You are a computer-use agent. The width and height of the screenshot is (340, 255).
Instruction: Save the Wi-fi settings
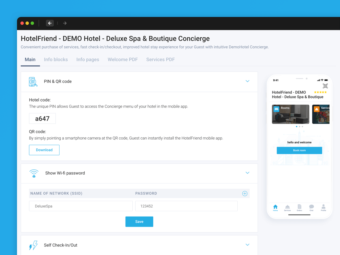tap(139, 222)
